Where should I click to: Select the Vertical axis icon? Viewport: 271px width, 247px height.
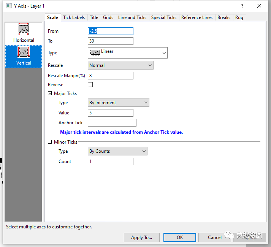coord(24,56)
